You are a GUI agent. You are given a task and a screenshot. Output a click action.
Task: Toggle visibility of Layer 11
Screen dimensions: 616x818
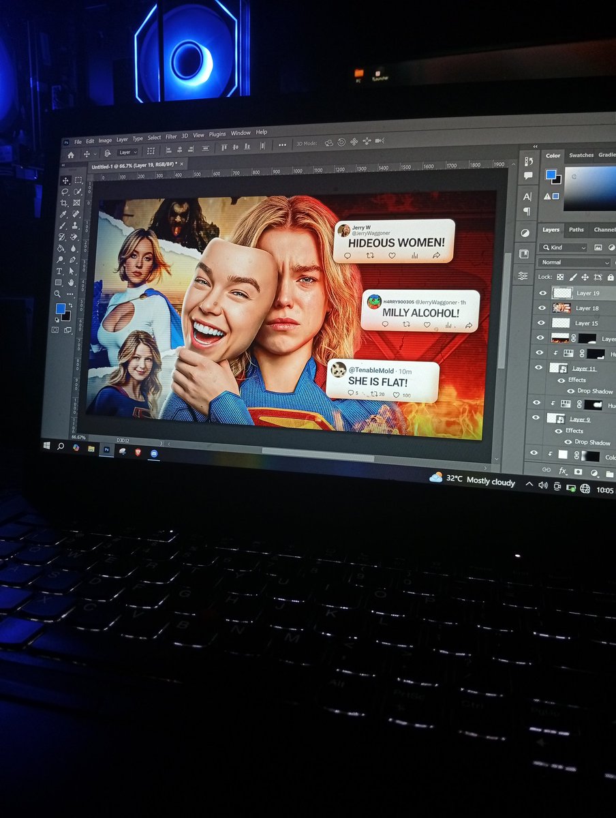[x=538, y=367]
